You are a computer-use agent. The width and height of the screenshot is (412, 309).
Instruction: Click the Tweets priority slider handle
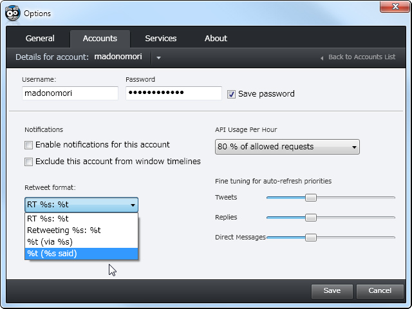[311, 198]
